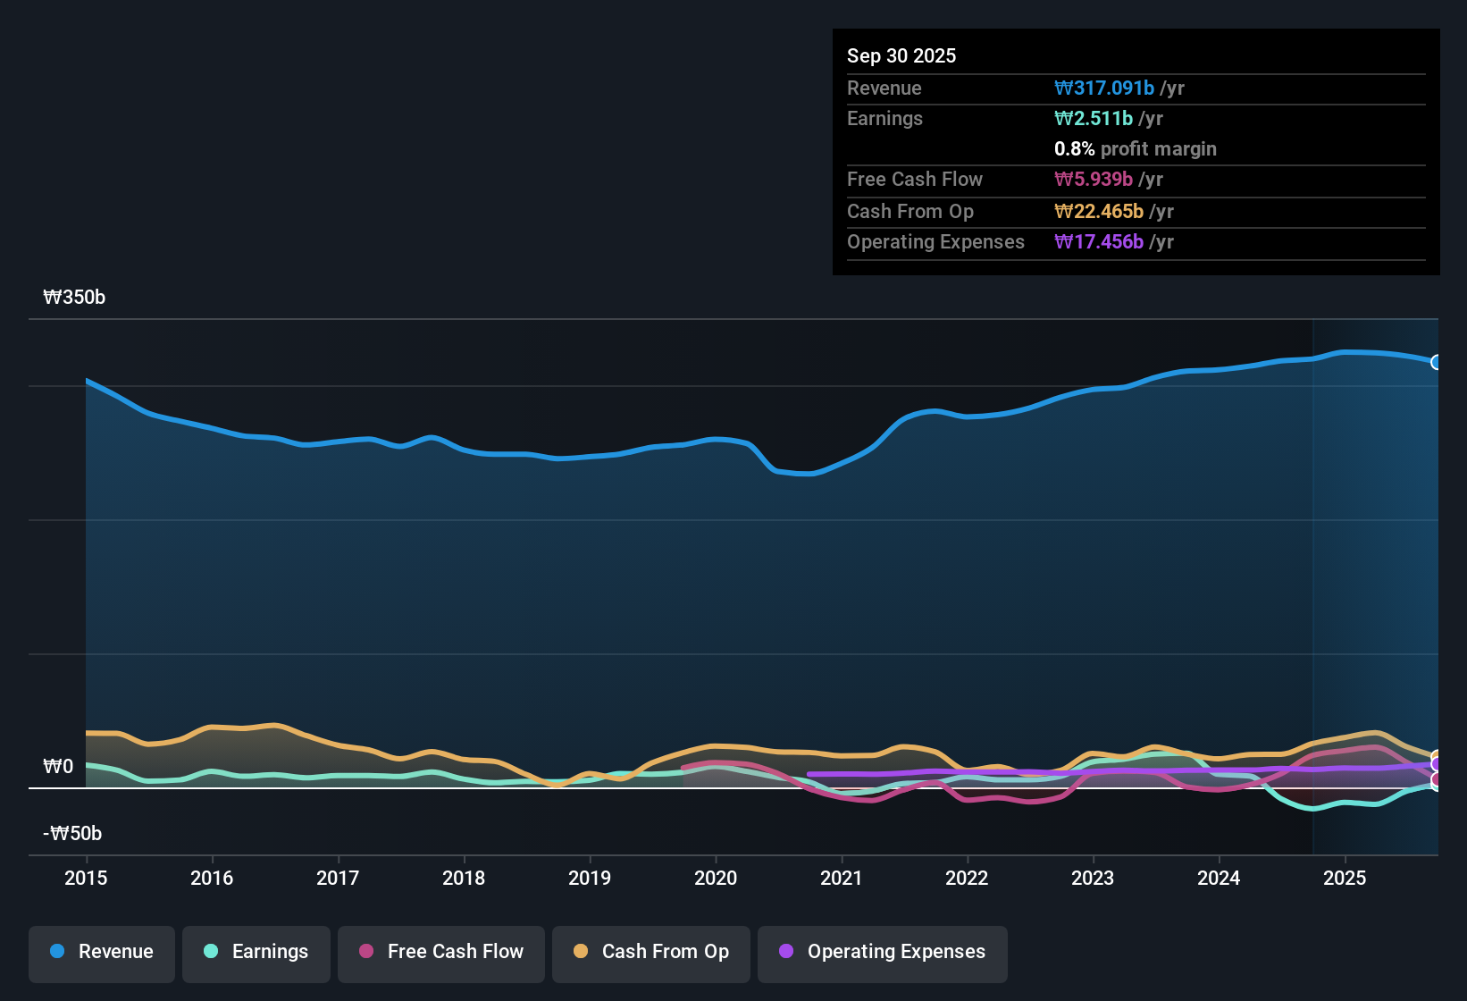Click the orange Cash From Op legend dot

(580, 952)
